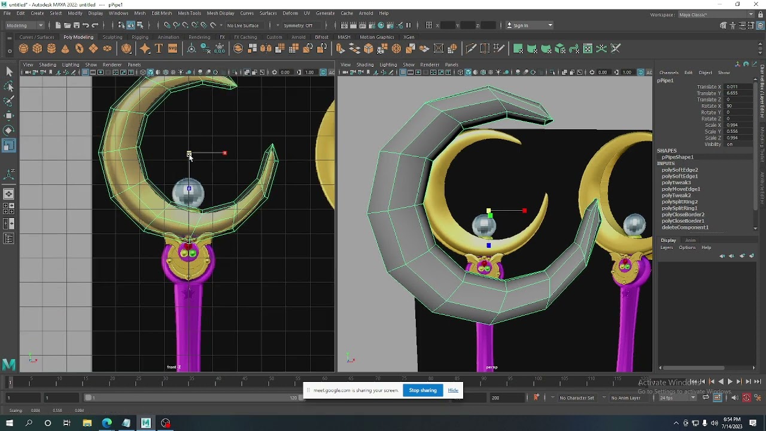766x431 pixels.
Task: Select the deleteComponent1 input node
Action: pyautogui.click(x=685, y=227)
